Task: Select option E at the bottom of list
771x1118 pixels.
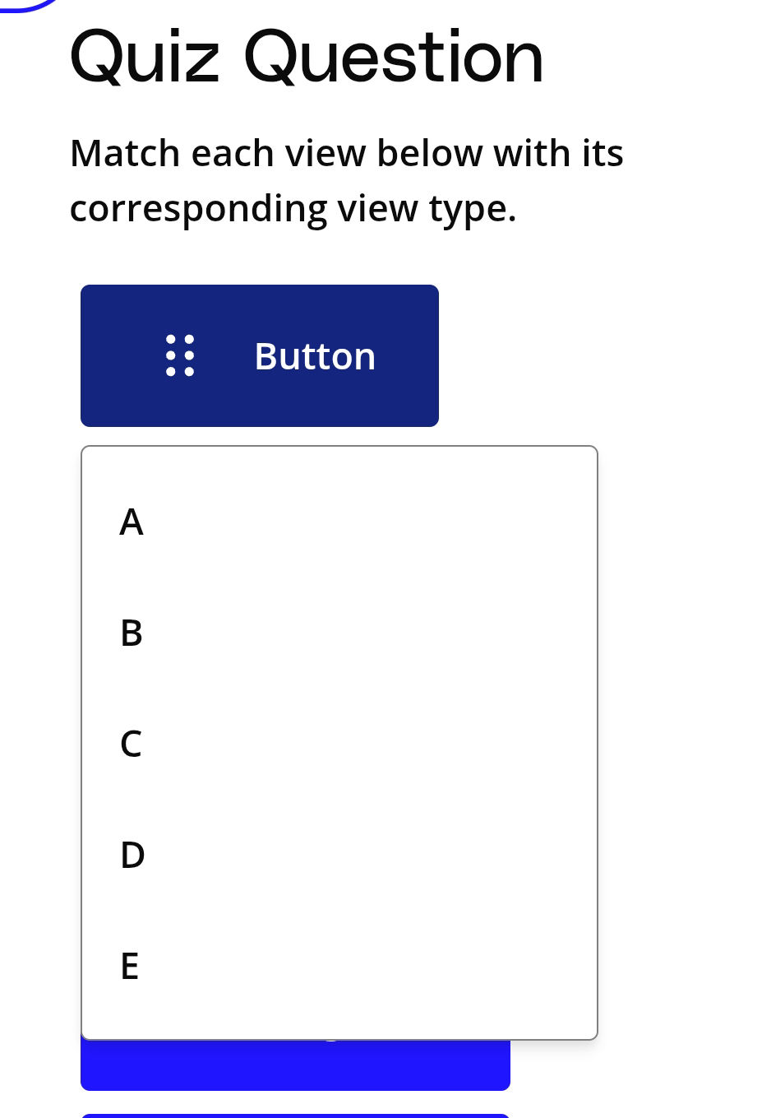Action: click(129, 966)
